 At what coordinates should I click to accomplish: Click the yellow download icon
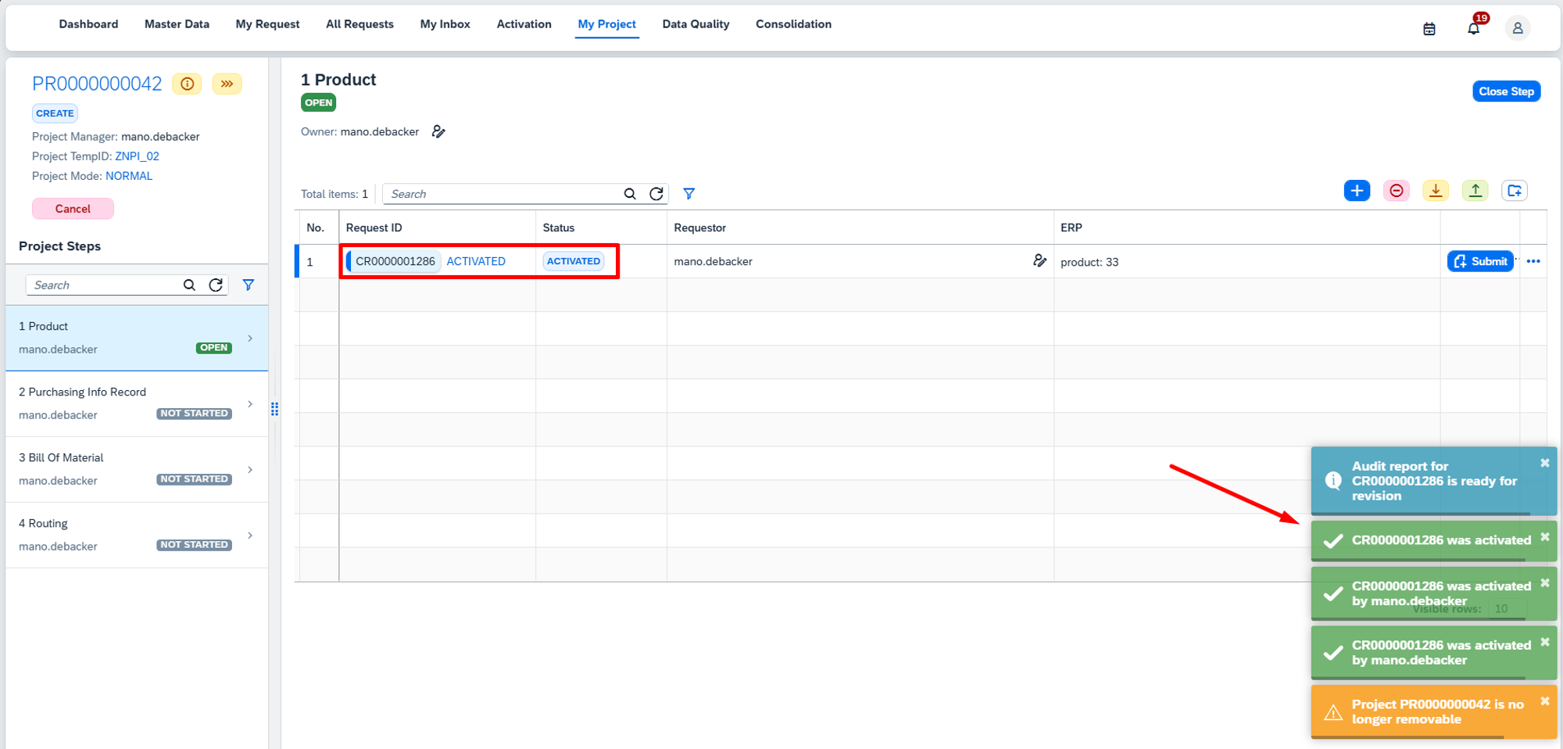click(x=1436, y=191)
